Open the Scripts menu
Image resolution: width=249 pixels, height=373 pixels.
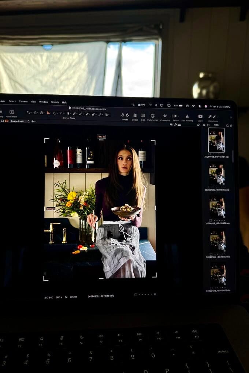click(55, 102)
